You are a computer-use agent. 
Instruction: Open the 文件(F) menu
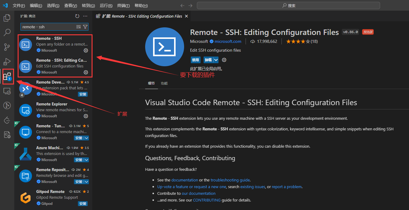click(19, 6)
